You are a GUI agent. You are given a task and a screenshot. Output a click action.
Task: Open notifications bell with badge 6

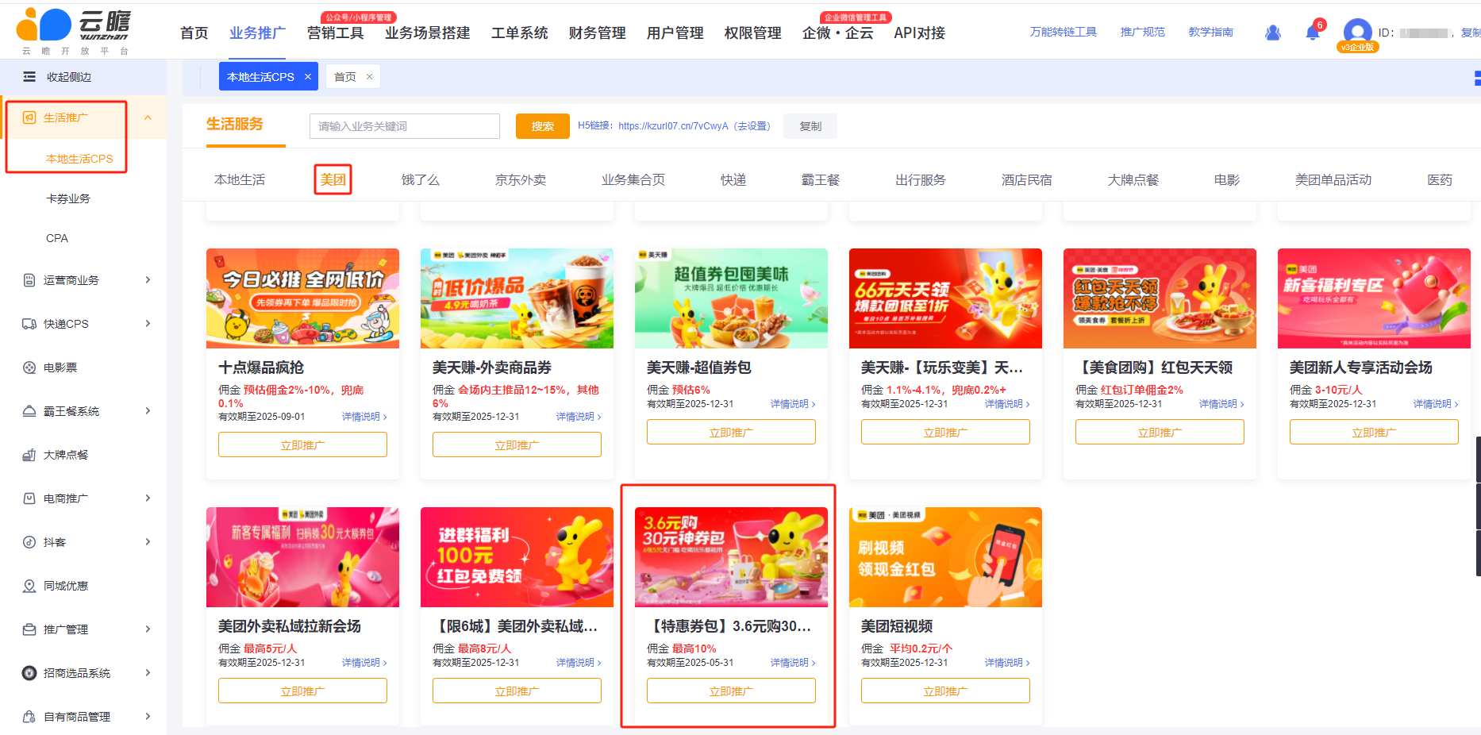pyautogui.click(x=1314, y=31)
